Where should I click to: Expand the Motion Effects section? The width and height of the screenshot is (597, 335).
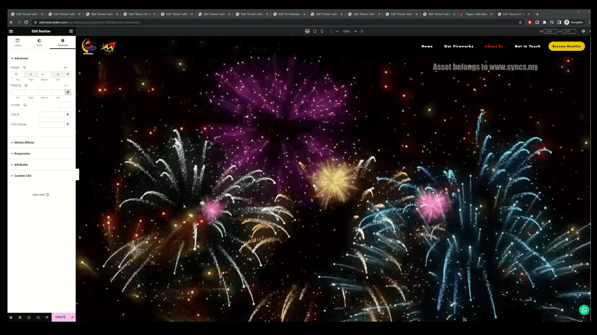tap(41, 142)
